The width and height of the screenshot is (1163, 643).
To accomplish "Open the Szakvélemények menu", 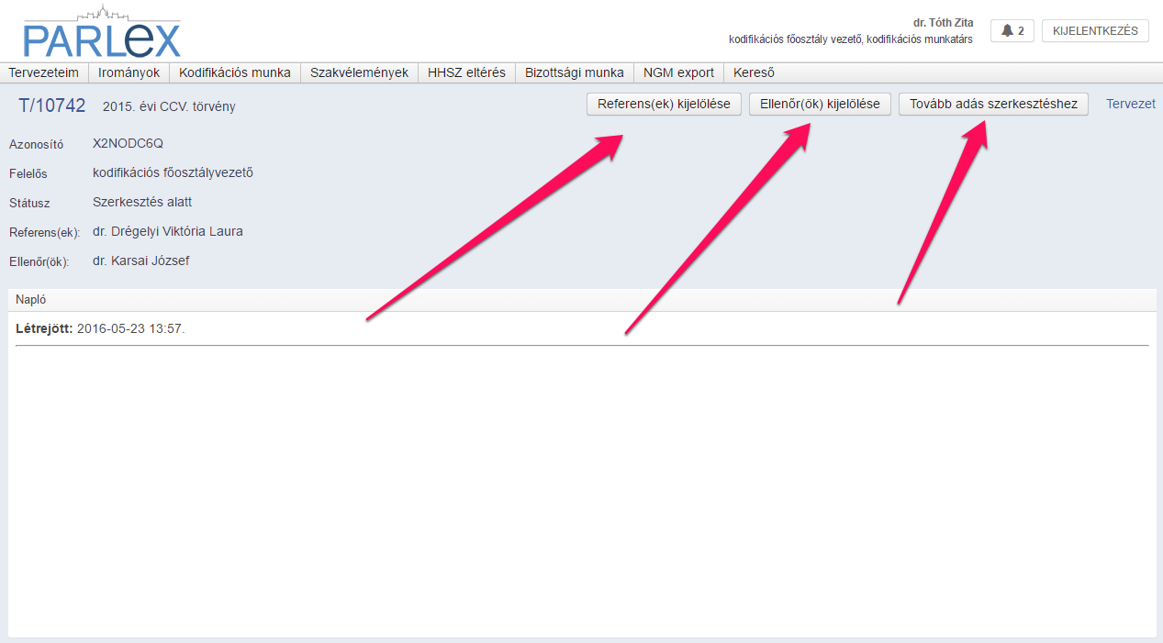I will coord(359,72).
